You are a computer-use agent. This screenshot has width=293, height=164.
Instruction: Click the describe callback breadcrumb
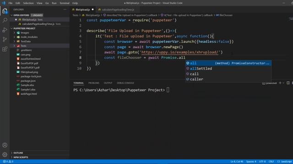(x=130, y=15)
